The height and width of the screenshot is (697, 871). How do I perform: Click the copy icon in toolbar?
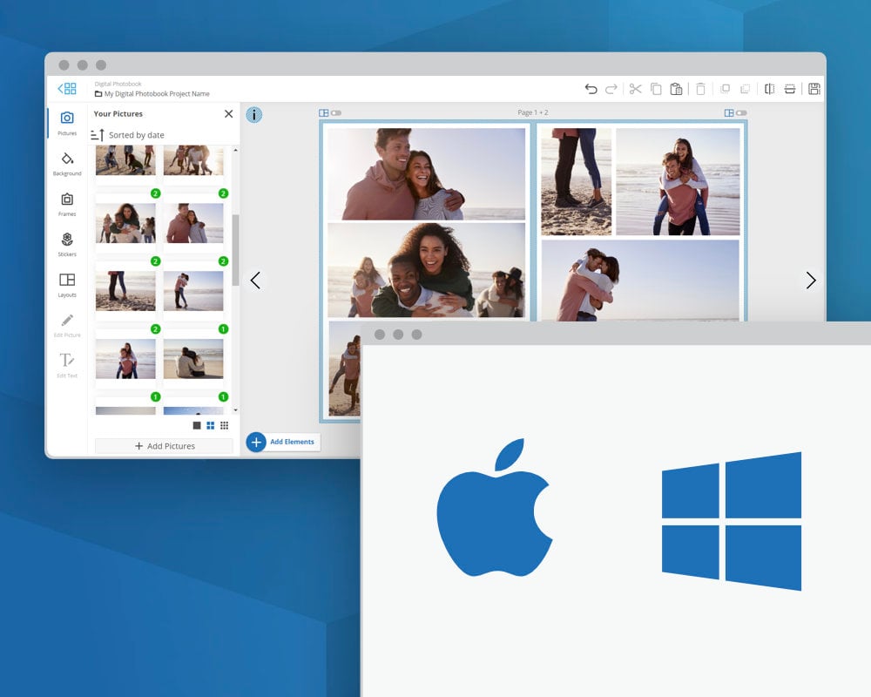click(x=656, y=89)
